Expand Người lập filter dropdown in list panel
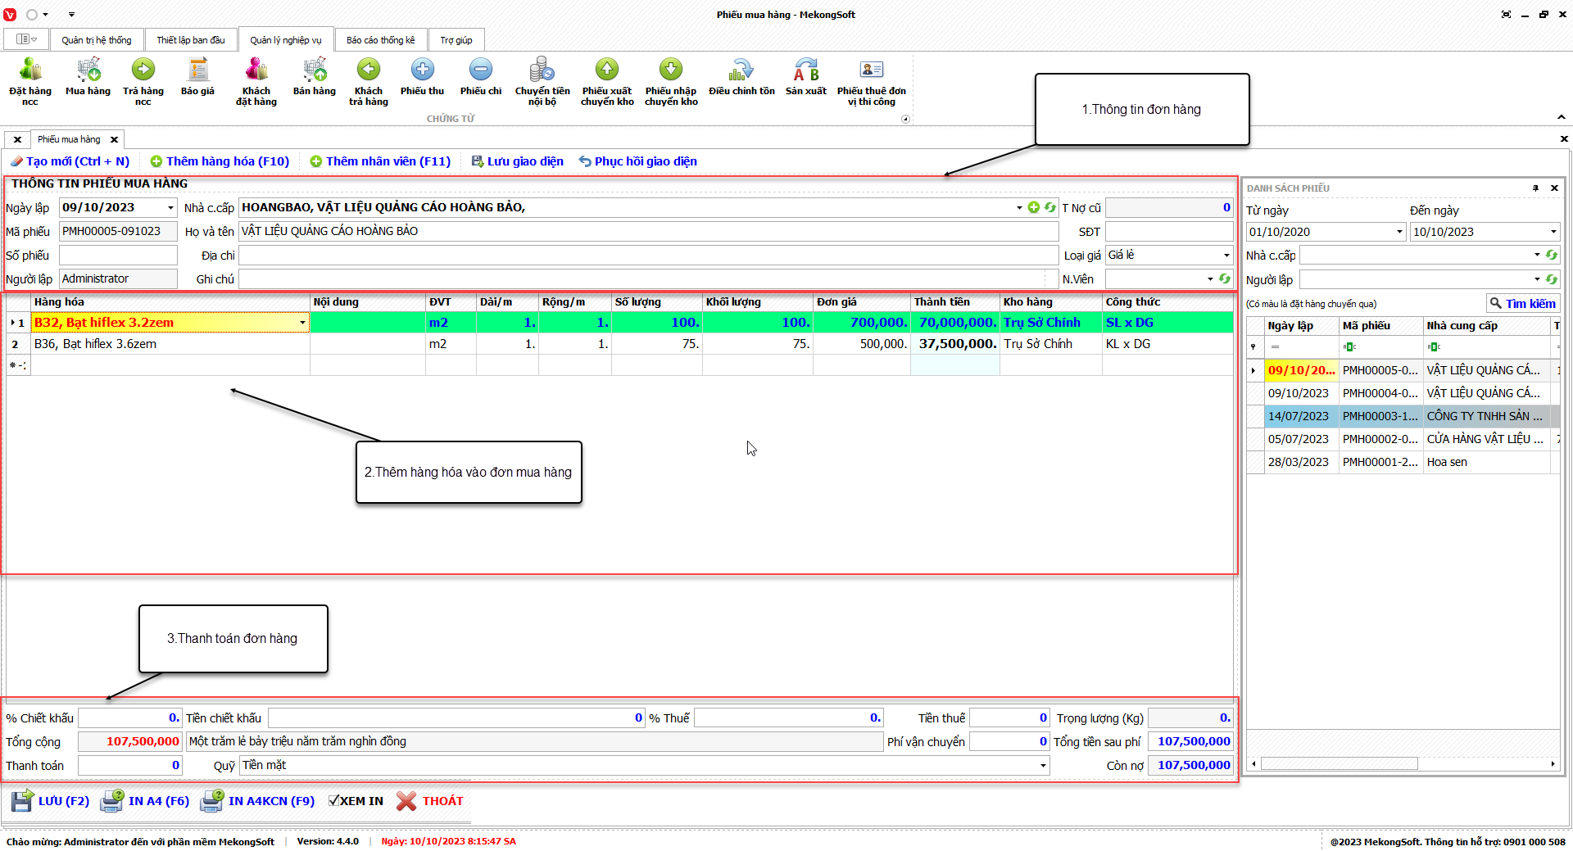Viewport: 1573px width, 851px height. coord(1537,279)
